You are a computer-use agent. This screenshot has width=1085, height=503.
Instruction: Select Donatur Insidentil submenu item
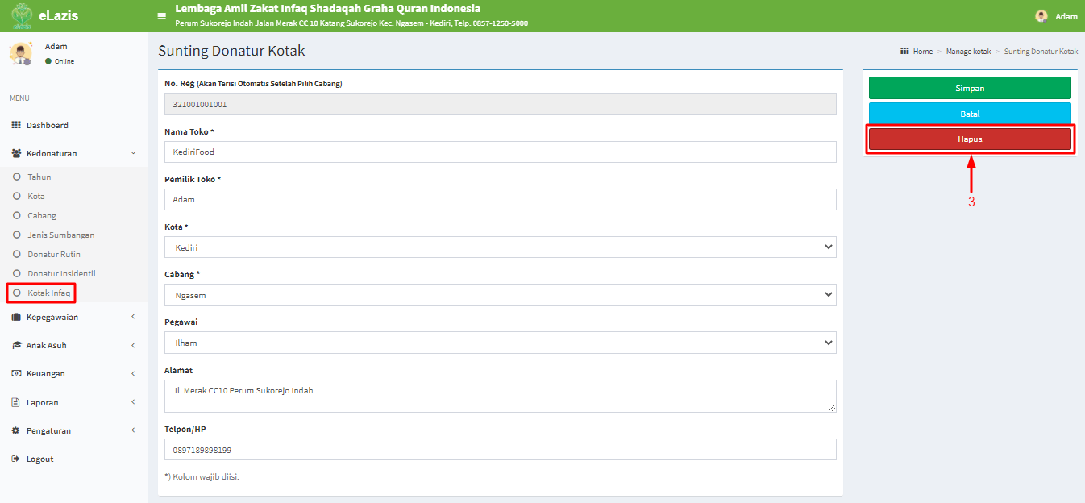point(61,273)
